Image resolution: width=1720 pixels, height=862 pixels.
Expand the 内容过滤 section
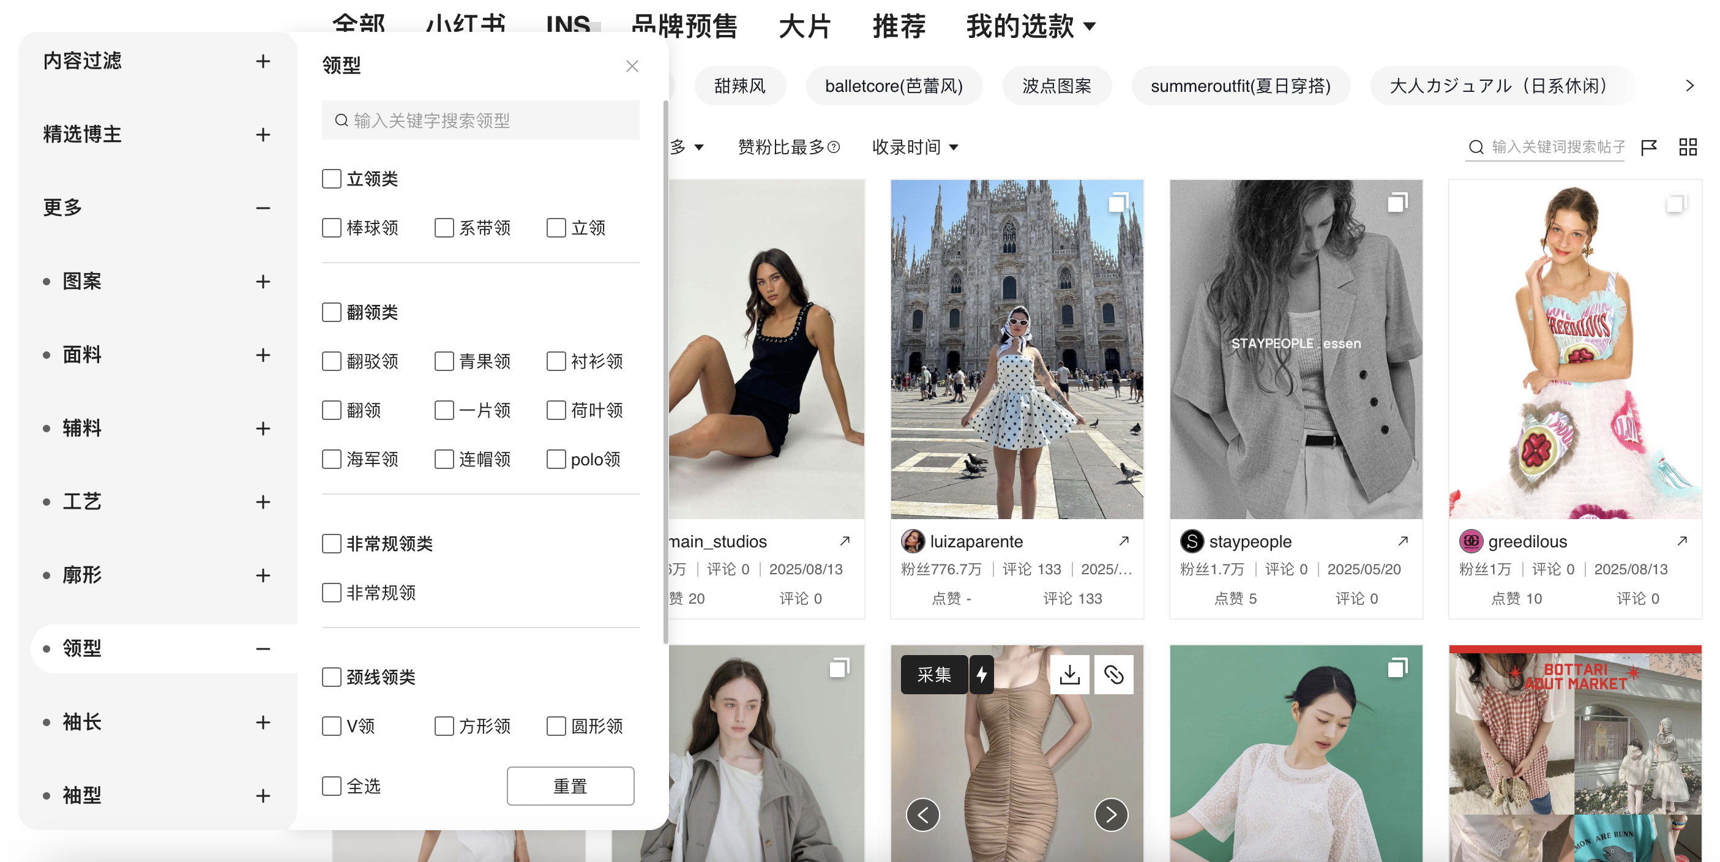point(263,61)
